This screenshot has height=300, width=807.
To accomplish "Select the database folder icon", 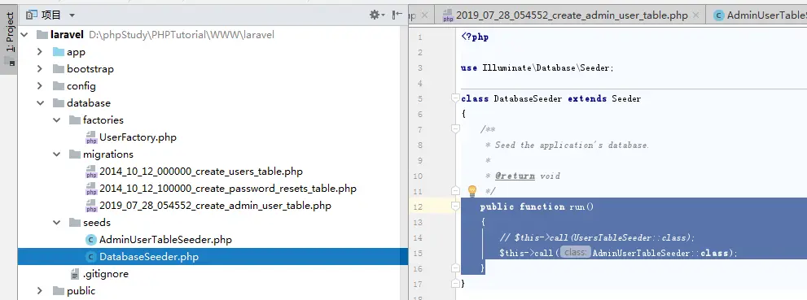I will coord(58,103).
